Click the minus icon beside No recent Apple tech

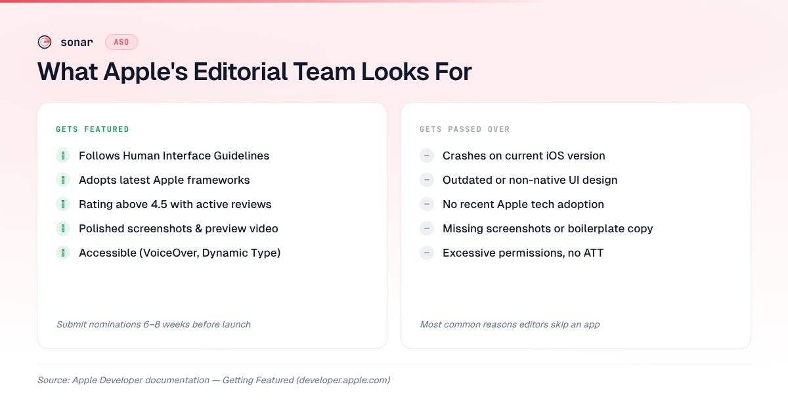point(427,204)
